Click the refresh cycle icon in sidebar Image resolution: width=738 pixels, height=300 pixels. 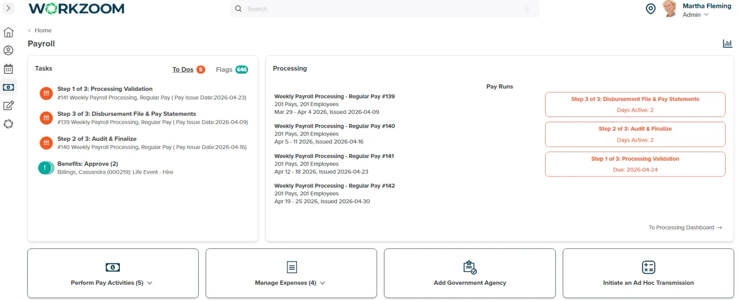[8, 124]
